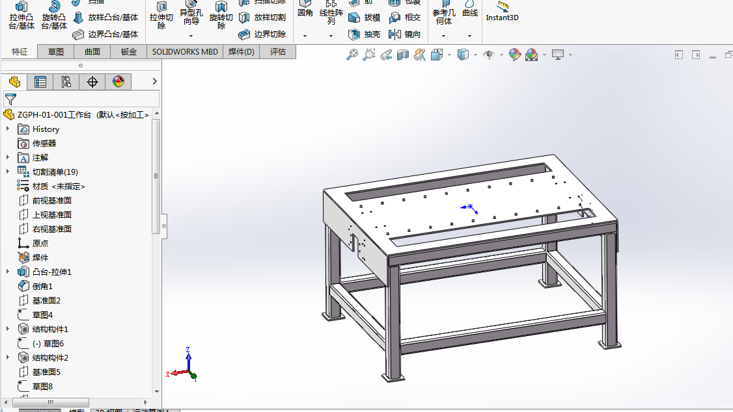Expand the 注解 (Annotations) node
The image size is (733, 412).
(x=7, y=157)
